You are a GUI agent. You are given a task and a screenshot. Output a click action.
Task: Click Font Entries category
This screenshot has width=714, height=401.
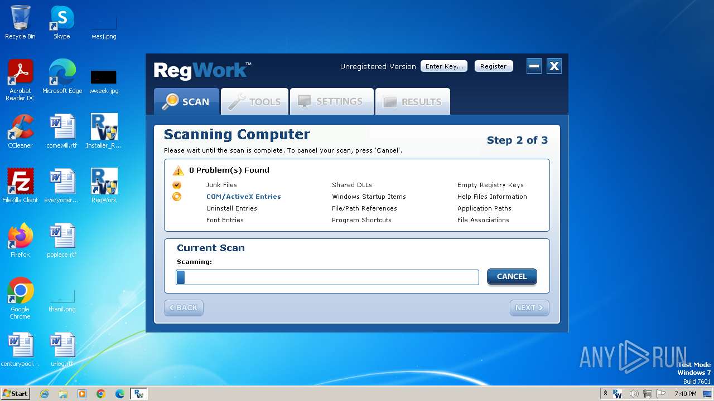[x=225, y=220]
